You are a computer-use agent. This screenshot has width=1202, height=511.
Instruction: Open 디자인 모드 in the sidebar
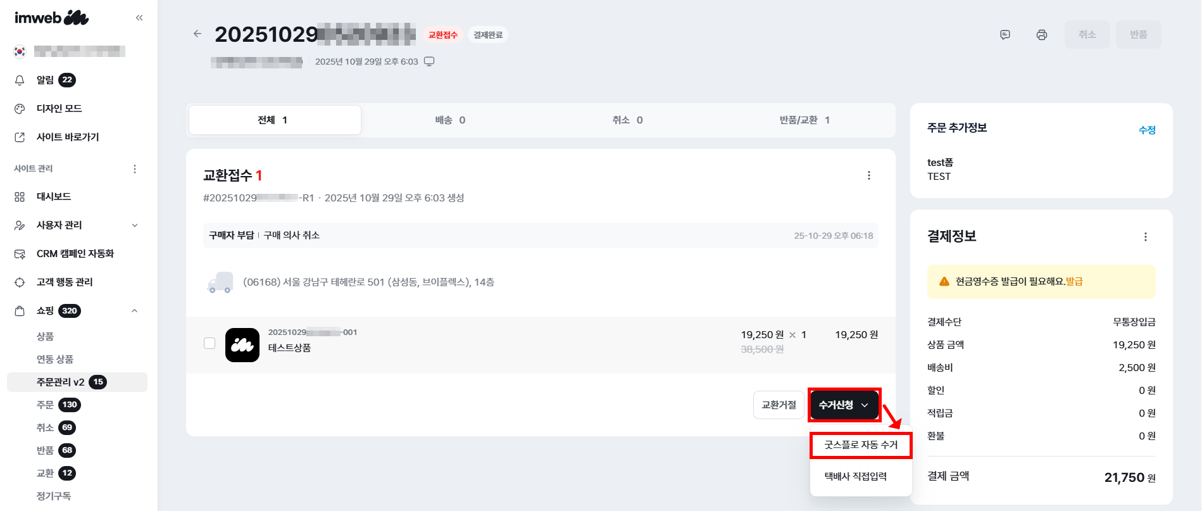pos(59,108)
